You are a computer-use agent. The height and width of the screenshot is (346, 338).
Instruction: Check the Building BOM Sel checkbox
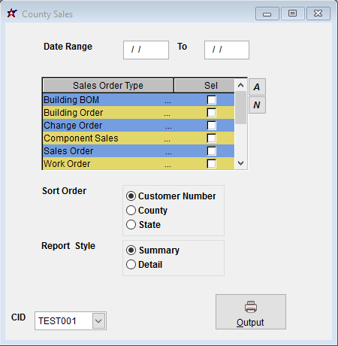[212, 100]
